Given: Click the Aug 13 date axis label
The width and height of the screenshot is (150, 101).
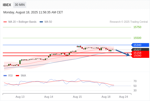Looking at the screenshot, I should tap(20, 97).
